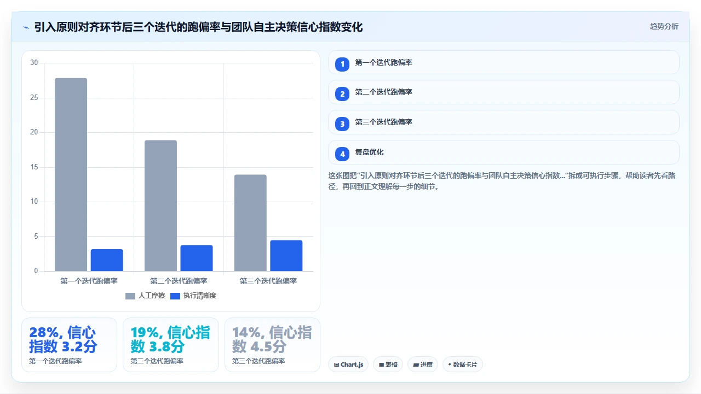The height and width of the screenshot is (394, 701).
Task: Click the 数据卡片 tag
Action: coord(462,364)
